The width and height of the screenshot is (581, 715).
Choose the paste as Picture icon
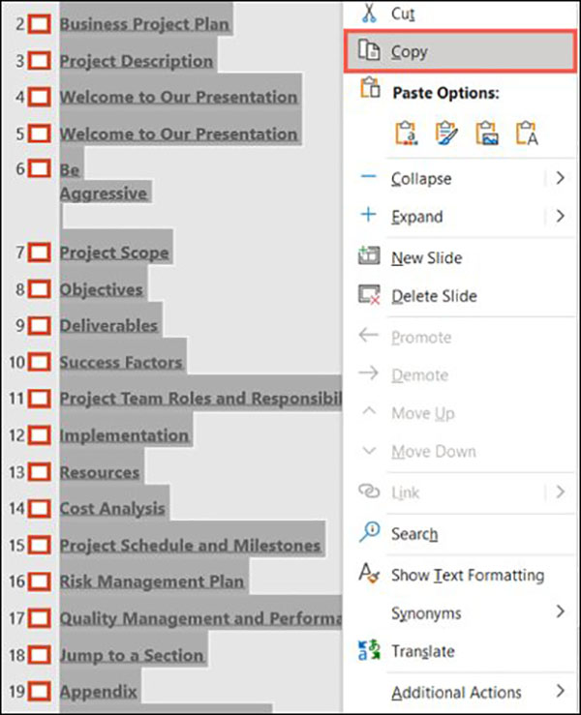pos(487,134)
